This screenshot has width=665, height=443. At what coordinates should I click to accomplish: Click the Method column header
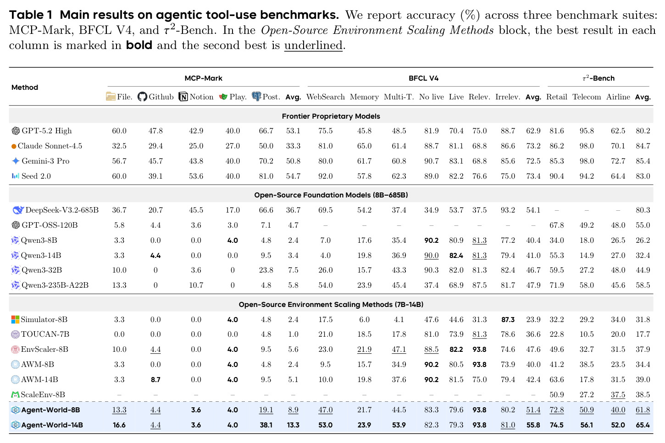click(25, 88)
